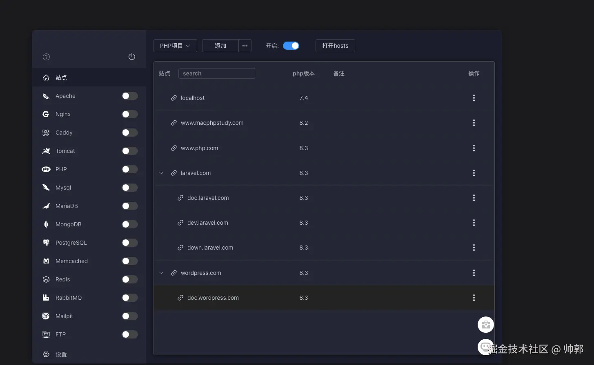The height and width of the screenshot is (365, 594).
Task: Click the Nginx logo icon
Action: point(46,114)
